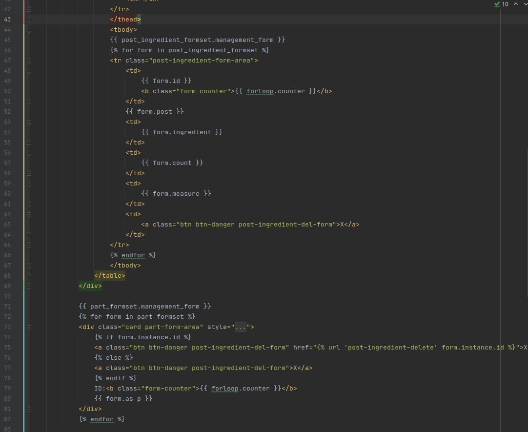Screen dimensions: 528x432
Task: Click the {{ form.as_p }} expression
Action: 123,399
